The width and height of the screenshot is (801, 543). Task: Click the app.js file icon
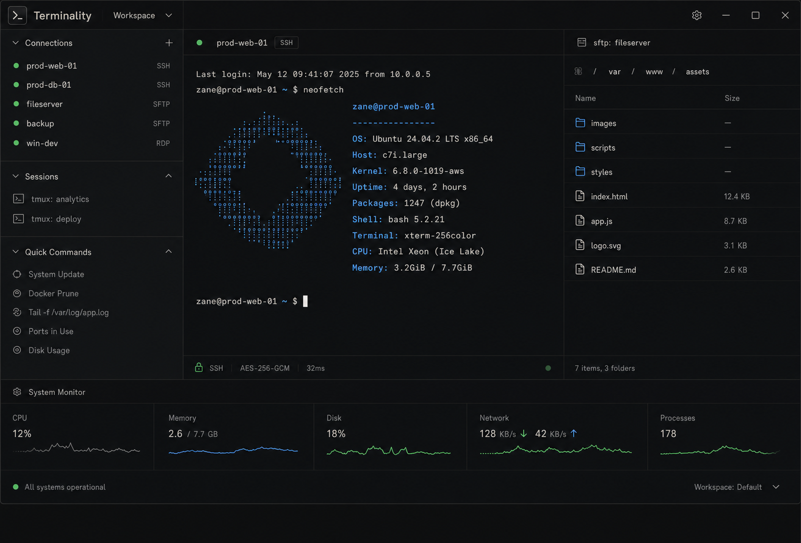[x=580, y=221]
